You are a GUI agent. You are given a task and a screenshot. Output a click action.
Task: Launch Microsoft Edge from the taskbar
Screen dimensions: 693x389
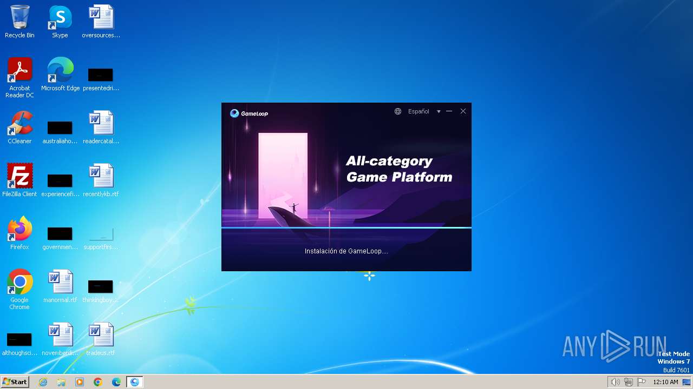116,382
